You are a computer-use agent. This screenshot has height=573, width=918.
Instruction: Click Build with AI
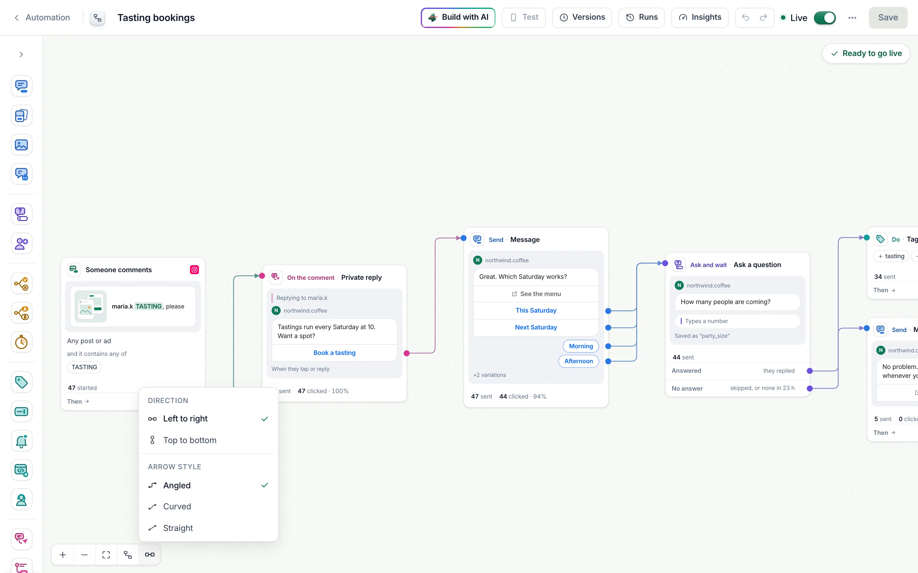(x=458, y=18)
